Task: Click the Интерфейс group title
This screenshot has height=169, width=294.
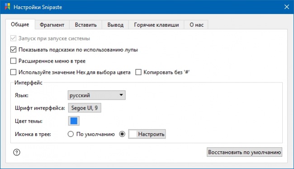Action: [28, 82]
